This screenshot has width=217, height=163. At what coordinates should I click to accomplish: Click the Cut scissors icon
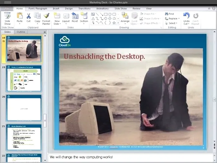tap(29, 16)
